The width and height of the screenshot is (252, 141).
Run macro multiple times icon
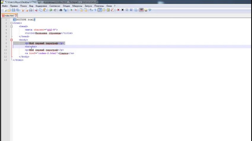click(x=131, y=10)
